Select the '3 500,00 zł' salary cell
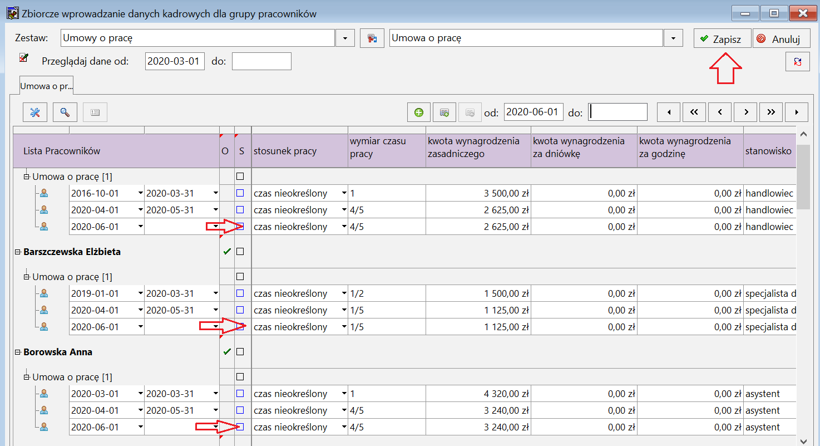820x446 pixels. [478, 193]
